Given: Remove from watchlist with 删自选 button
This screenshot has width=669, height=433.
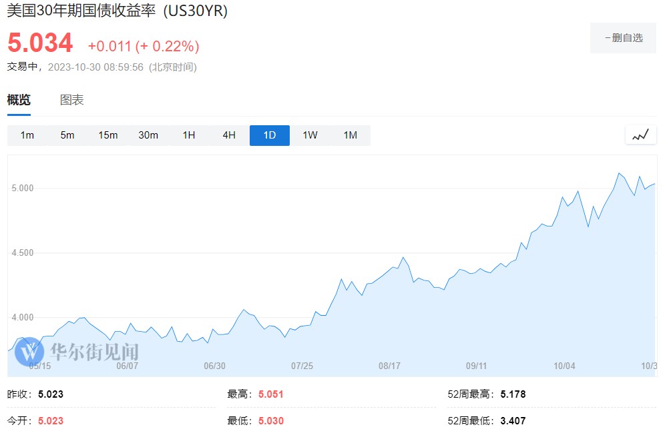Looking at the screenshot, I should 623,38.
